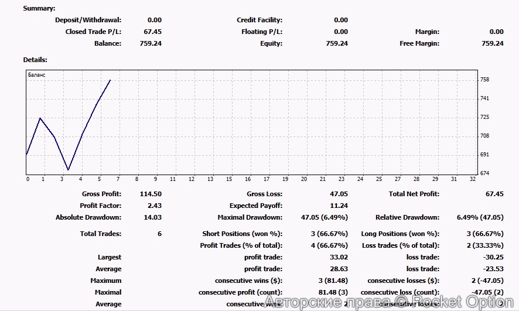The image size is (519, 311).
Task: Click the x-axis tick labeled 16
Action: pos(230,179)
